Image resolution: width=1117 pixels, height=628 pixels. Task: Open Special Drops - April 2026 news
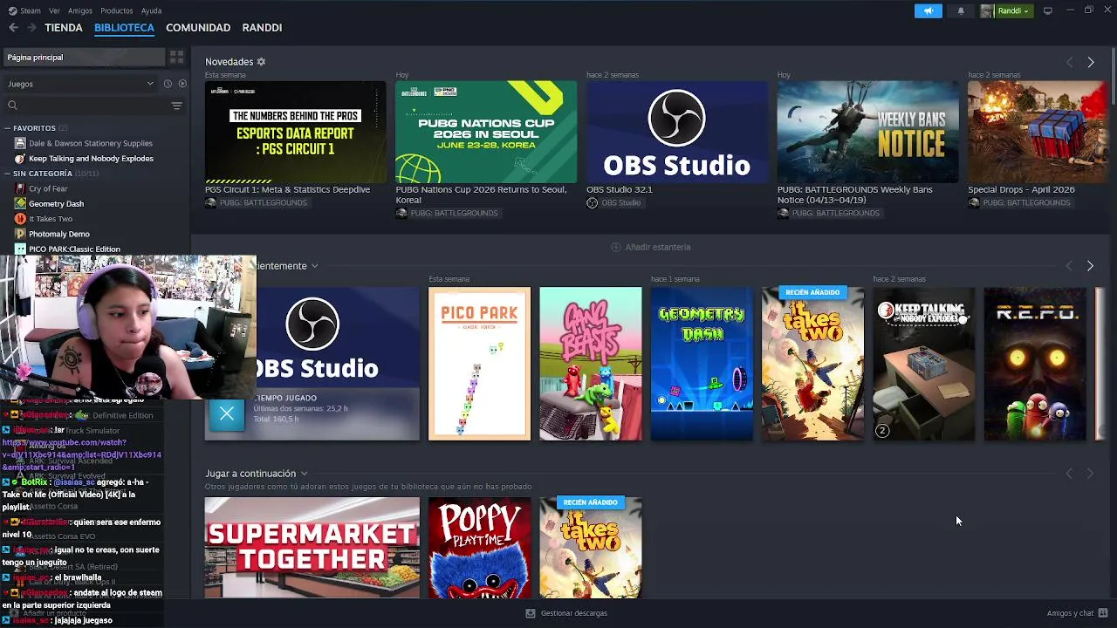1038,132
